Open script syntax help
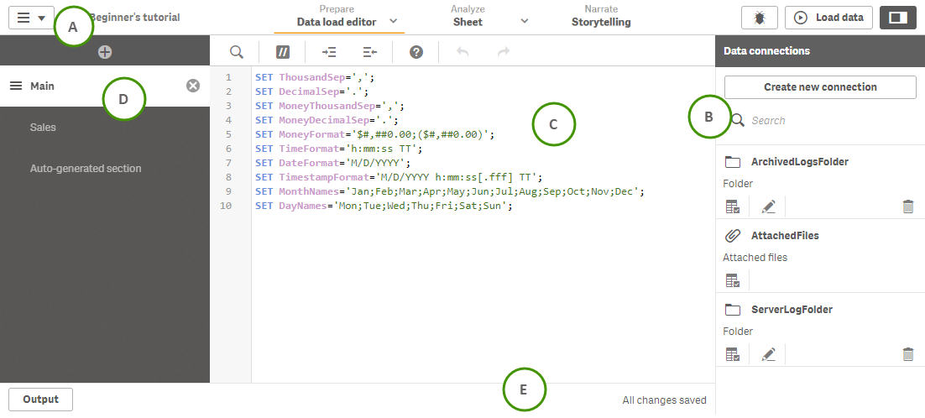Screen dimensions: 925x418 416,52
